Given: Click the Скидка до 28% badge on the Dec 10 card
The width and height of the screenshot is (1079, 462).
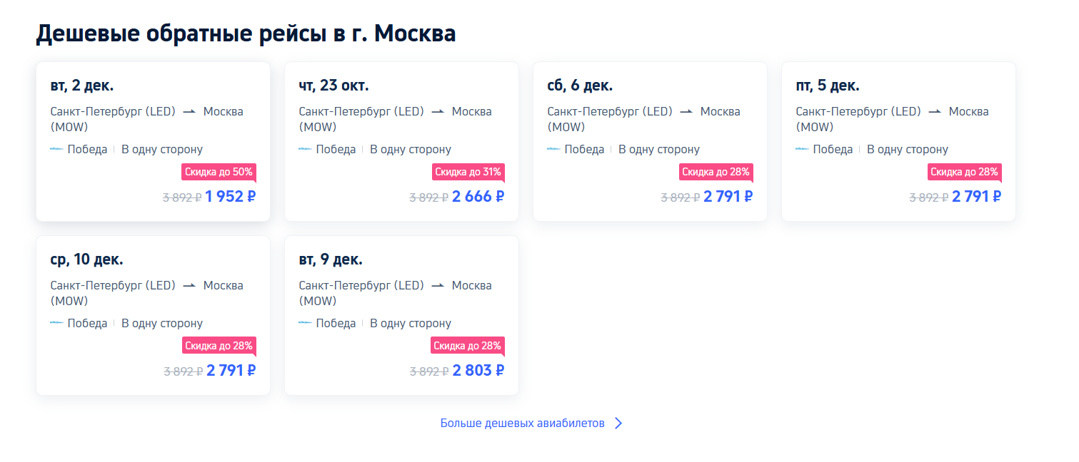Looking at the screenshot, I should point(219,346).
